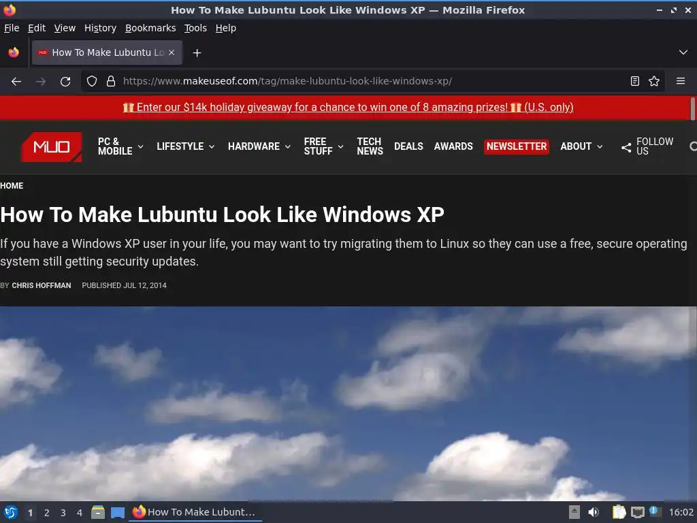Click the padlock site security icon
The image size is (697, 523).
point(111,82)
